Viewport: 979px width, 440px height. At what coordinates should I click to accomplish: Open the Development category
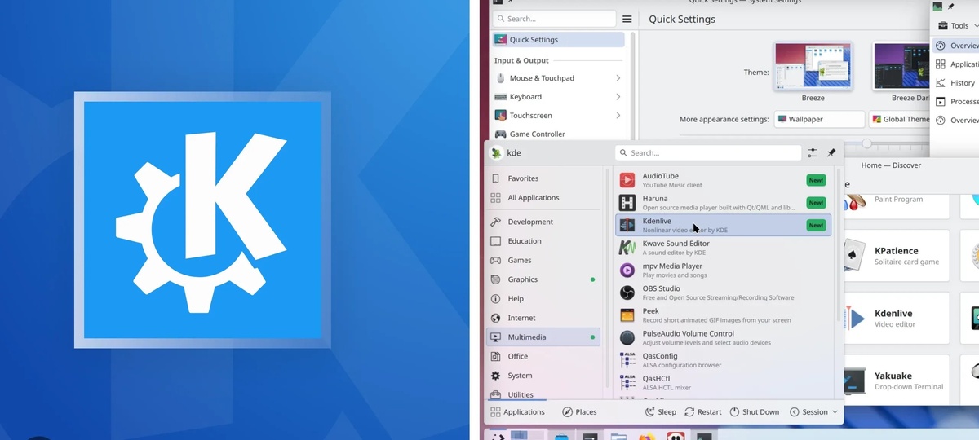544,222
